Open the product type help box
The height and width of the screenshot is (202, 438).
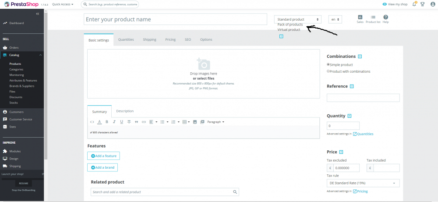[x=281, y=36]
